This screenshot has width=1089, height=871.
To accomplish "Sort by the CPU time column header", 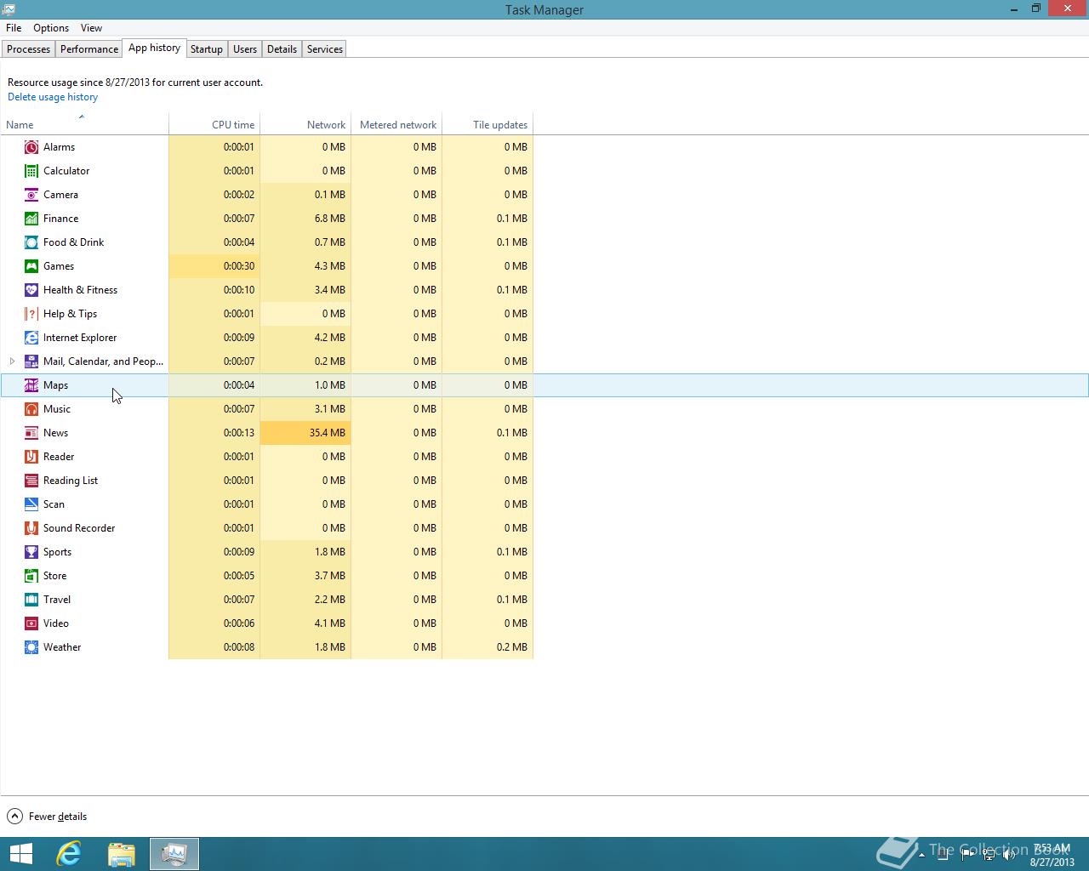I will [214, 124].
